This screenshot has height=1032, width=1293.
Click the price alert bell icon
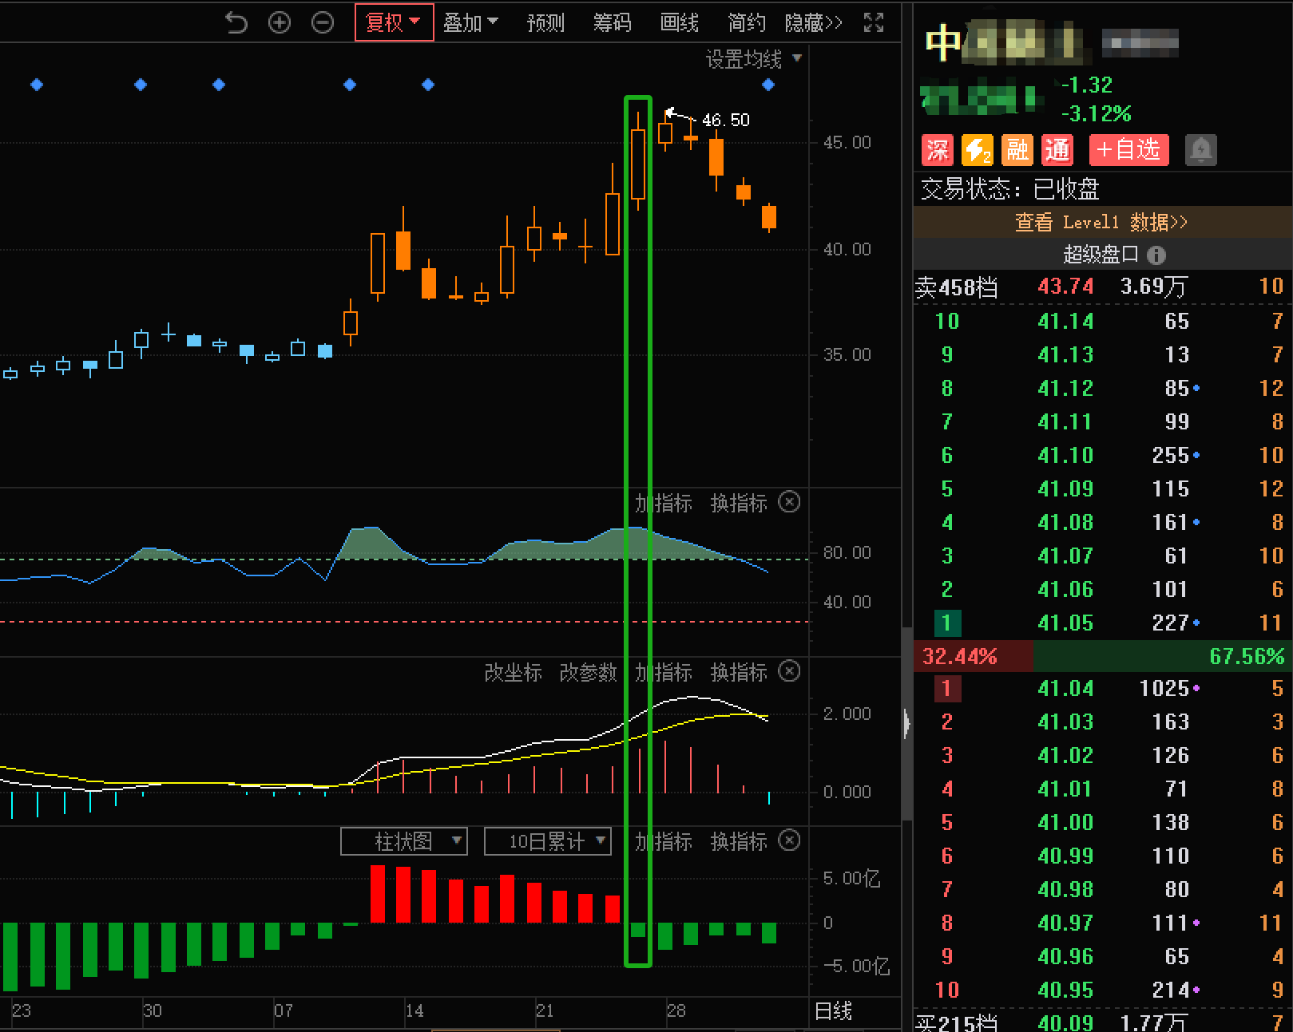[x=1200, y=150]
